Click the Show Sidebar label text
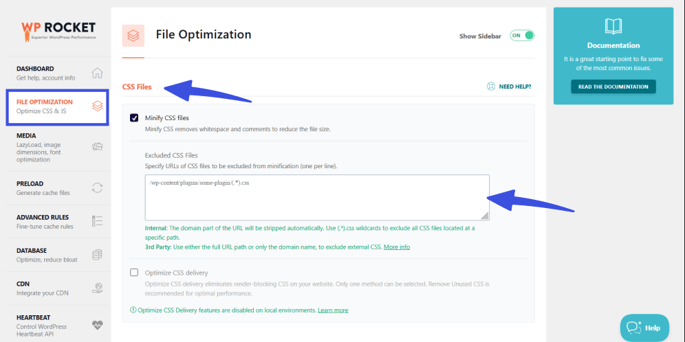Image resolution: width=685 pixels, height=342 pixels. (x=480, y=36)
